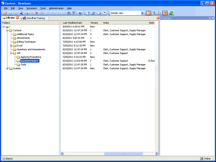The width and height of the screenshot is (216, 162).
Task: Open the Edit menu
Action: (x=13, y=8)
